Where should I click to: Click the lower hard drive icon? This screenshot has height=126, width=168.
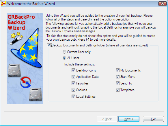36,94
